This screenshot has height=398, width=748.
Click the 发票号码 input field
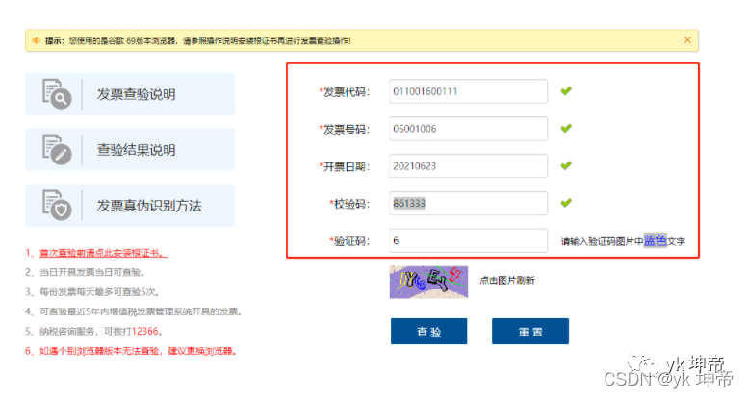[468, 129]
